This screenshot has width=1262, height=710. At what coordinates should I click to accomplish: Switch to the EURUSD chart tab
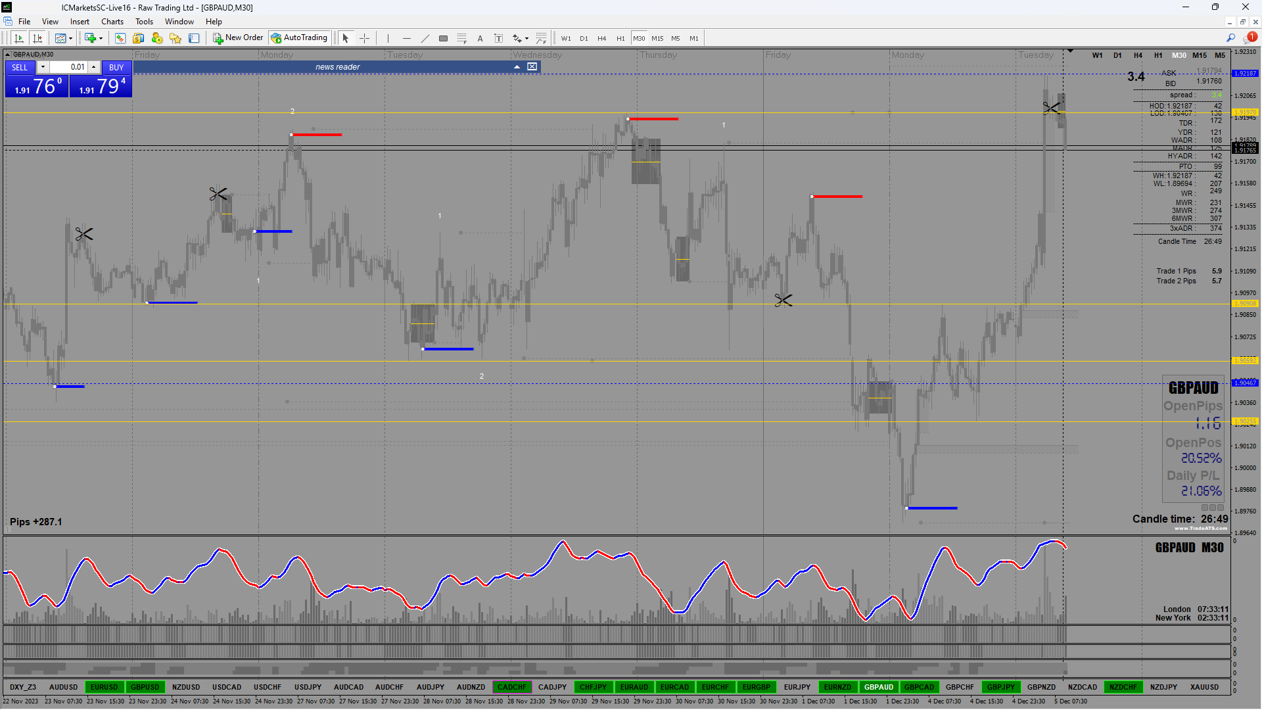(x=104, y=687)
